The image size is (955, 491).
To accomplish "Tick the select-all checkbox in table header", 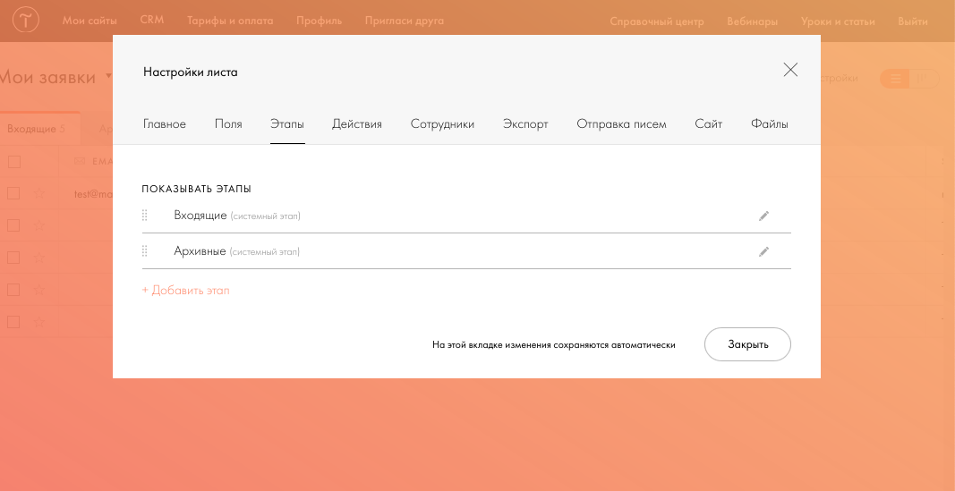I will tap(13, 161).
